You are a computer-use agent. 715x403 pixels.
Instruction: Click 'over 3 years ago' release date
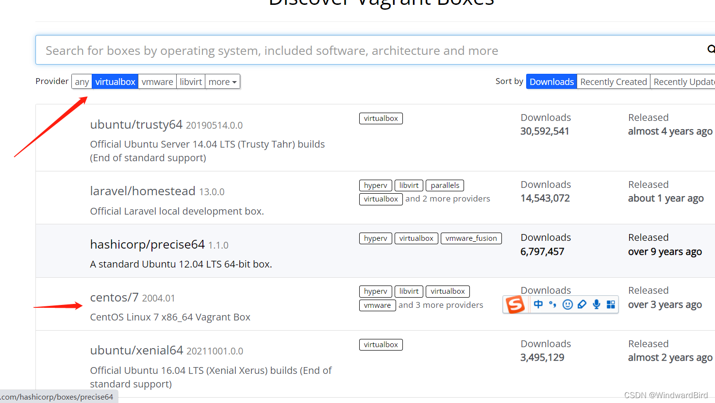(x=665, y=304)
